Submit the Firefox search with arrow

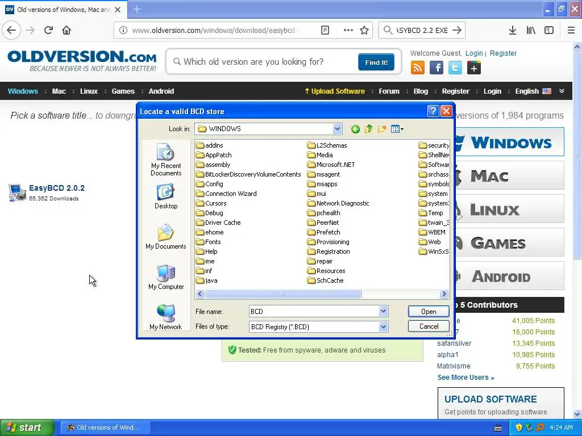coord(457,31)
